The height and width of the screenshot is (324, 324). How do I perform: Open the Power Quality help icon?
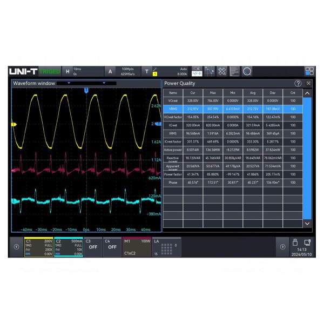click(x=298, y=84)
